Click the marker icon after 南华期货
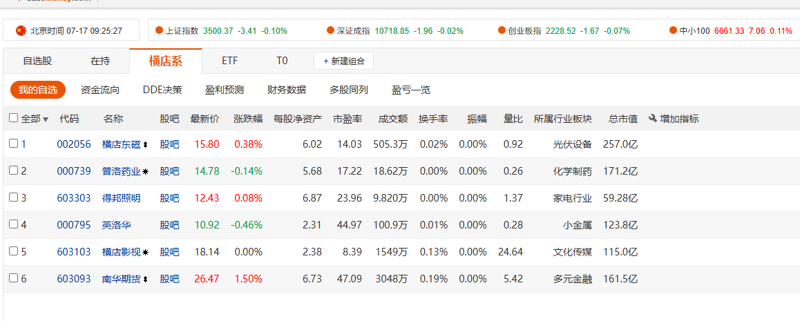800x321 pixels. pos(145,279)
